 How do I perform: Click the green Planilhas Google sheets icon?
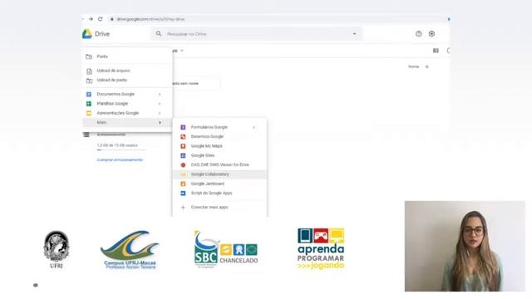(x=89, y=104)
